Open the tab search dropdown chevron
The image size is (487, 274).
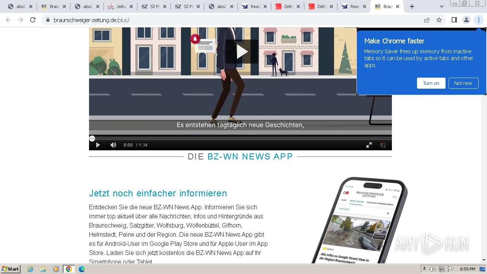[441, 6]
